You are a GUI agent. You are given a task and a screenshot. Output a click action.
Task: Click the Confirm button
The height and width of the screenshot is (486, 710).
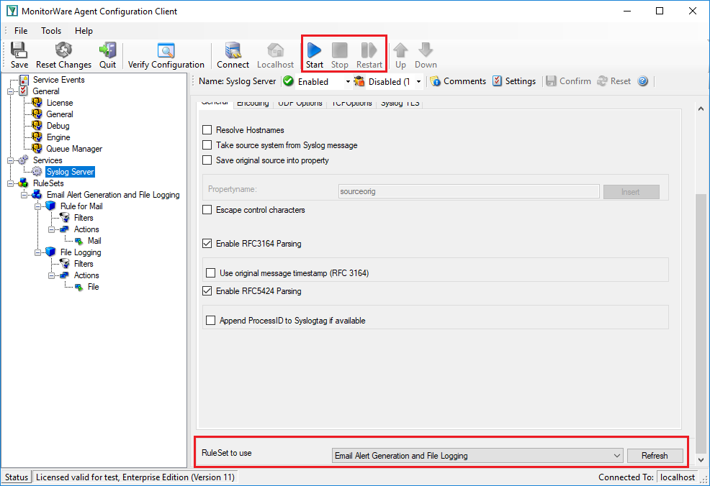[x=569, y=81]
